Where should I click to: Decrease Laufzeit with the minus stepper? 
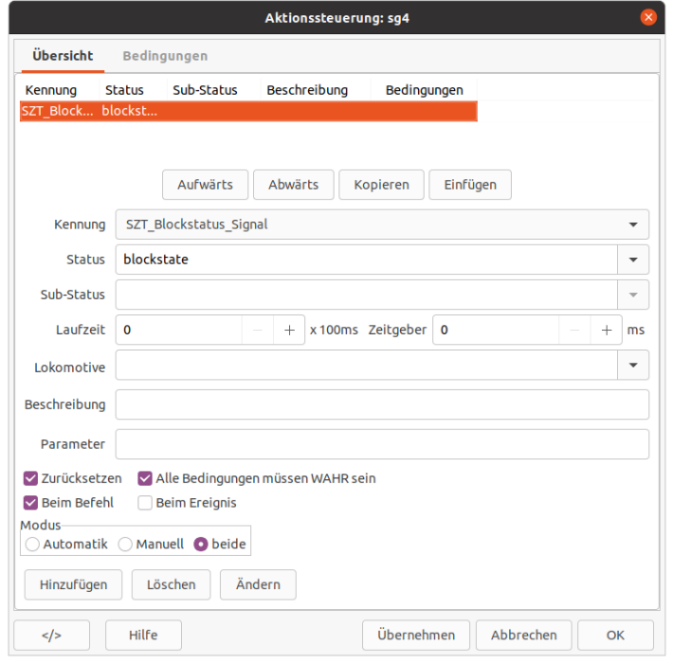[258, 330]
